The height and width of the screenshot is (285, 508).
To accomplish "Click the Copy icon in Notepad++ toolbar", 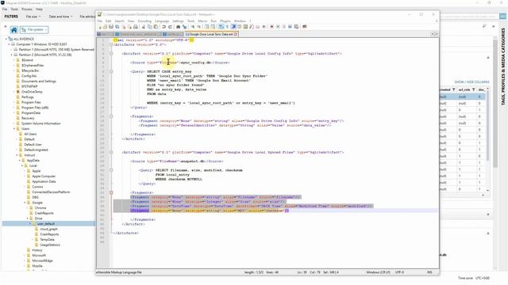I will [150, 27].
